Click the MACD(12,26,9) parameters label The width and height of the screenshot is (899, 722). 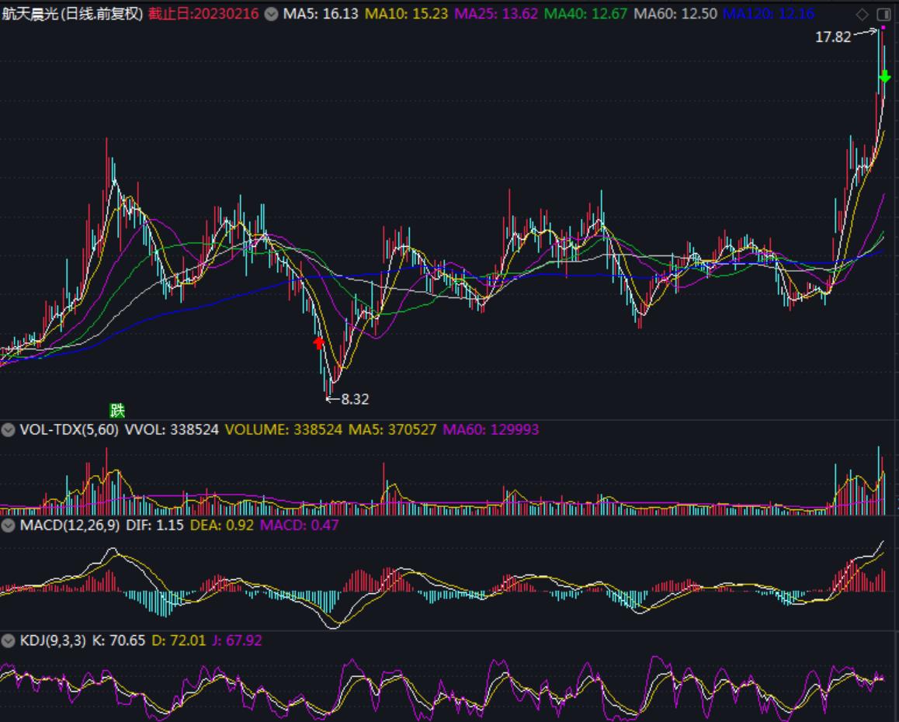(x=70, y=526)
